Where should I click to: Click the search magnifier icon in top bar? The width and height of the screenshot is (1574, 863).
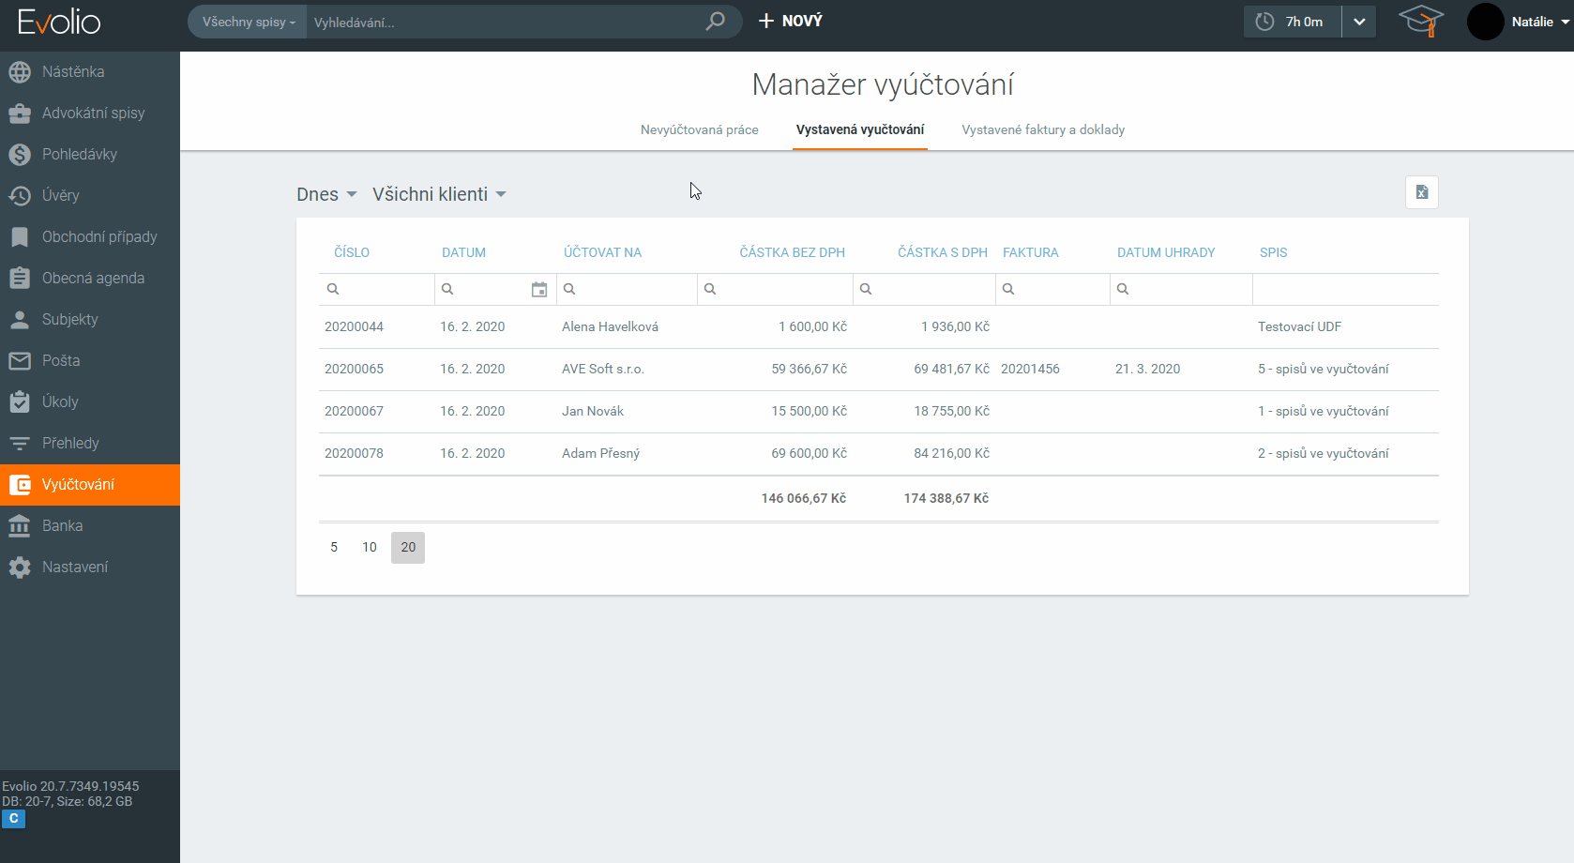click(x=715, y=21)
